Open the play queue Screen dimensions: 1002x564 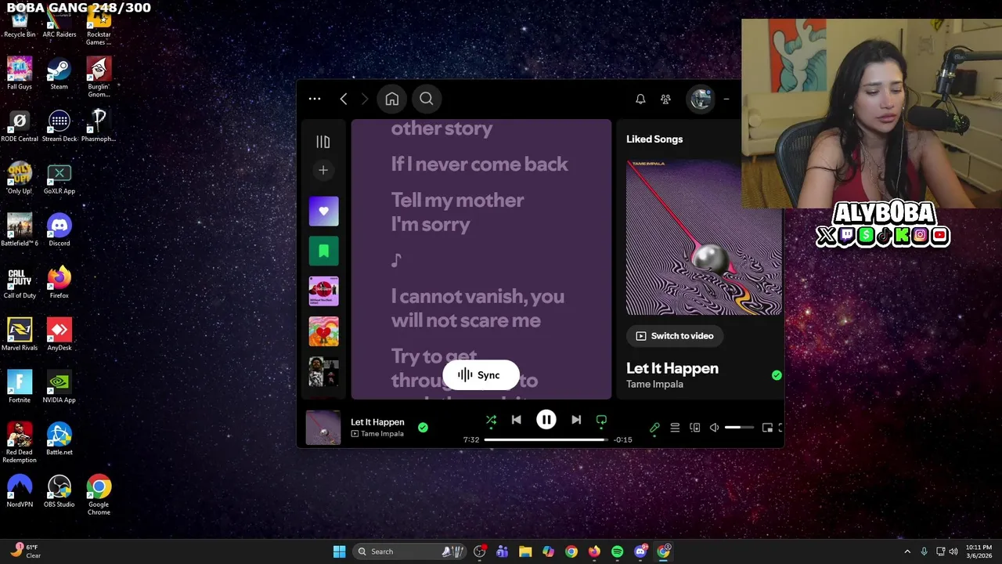[675, 428]
